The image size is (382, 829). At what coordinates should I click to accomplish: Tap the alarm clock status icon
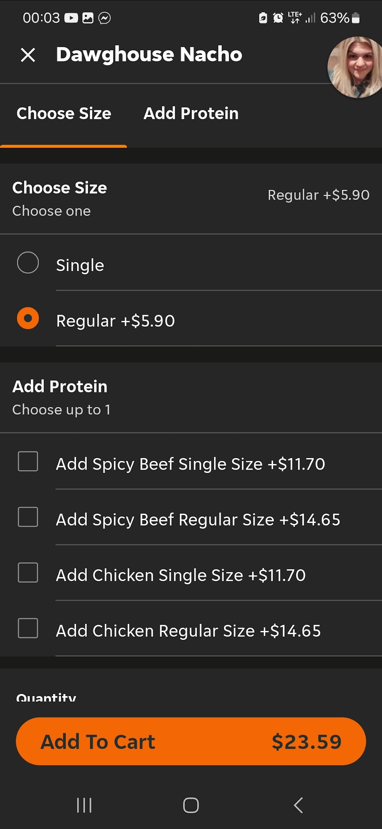coord(278,18)
